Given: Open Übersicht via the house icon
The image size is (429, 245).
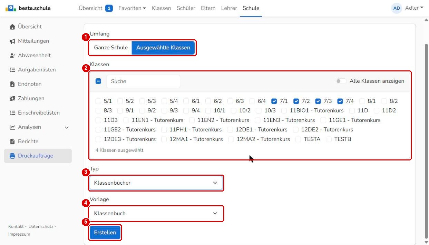Looking at the screenshot, I should coord(12,27).
